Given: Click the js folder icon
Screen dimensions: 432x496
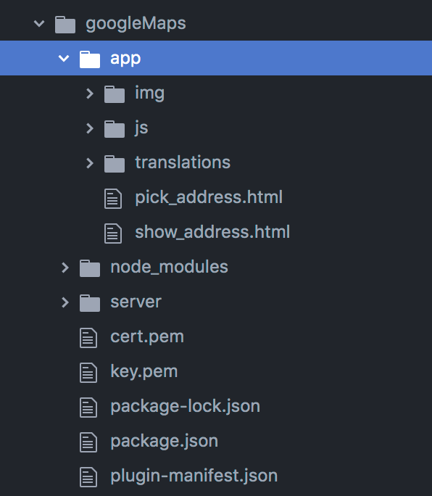Looking at the screenshot, I should (115, 129).
